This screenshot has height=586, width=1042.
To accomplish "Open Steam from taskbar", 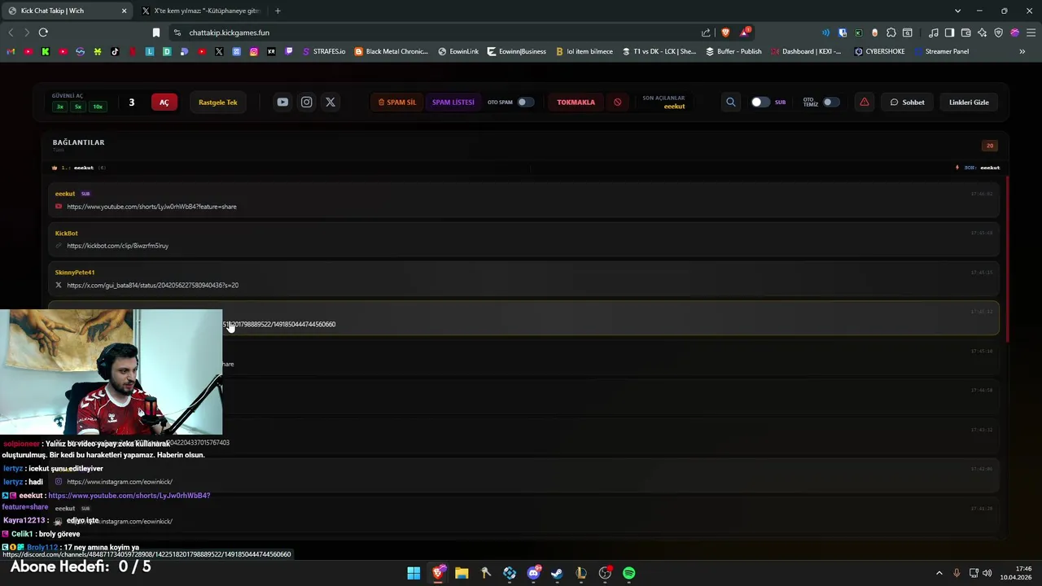I will coord(557,573).
